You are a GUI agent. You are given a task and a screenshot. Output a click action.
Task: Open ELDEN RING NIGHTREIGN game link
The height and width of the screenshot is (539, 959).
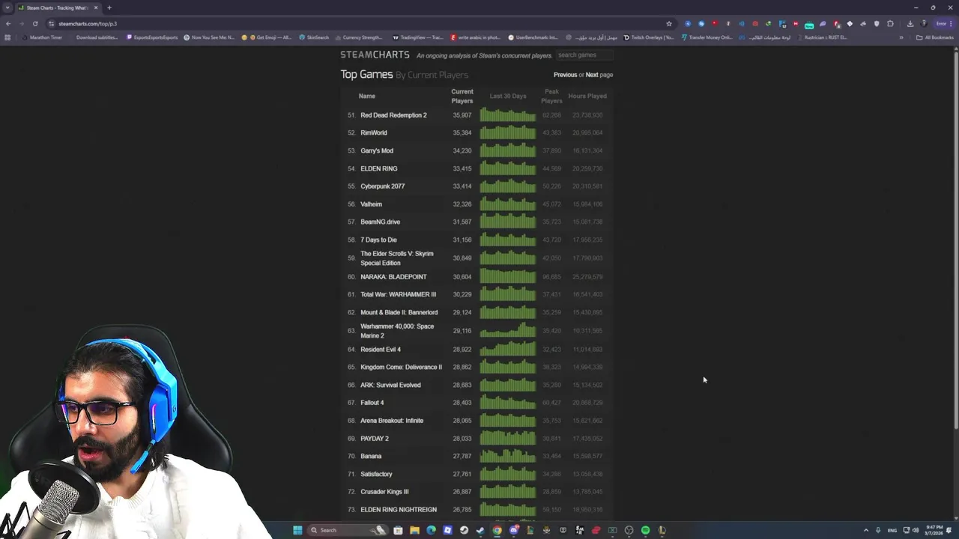point(399,510)
